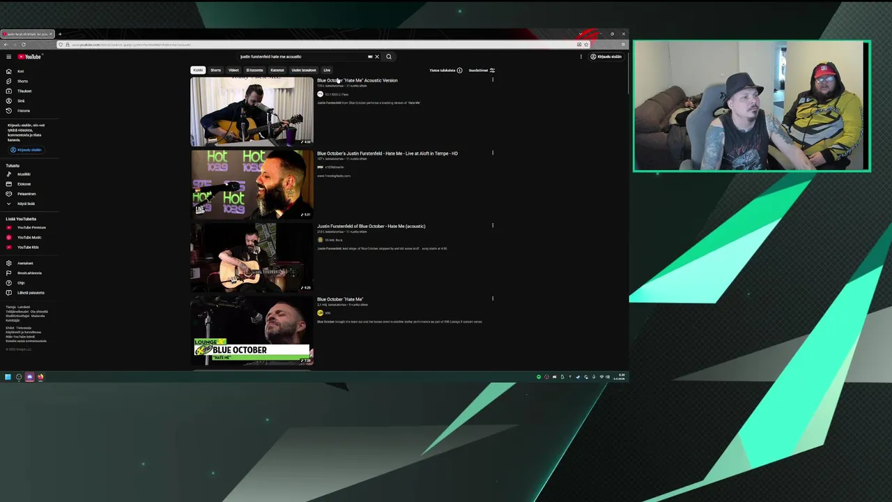Image resolution: width=892 pixels, height=502 pixels.
Task: Open YouTube Kids link
Action: 28,247
